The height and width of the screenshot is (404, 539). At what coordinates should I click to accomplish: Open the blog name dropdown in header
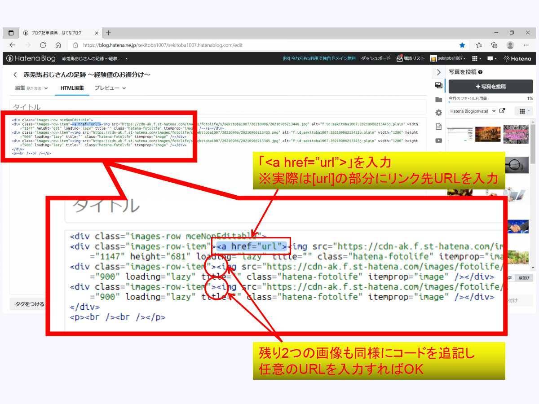coord(95,58)
